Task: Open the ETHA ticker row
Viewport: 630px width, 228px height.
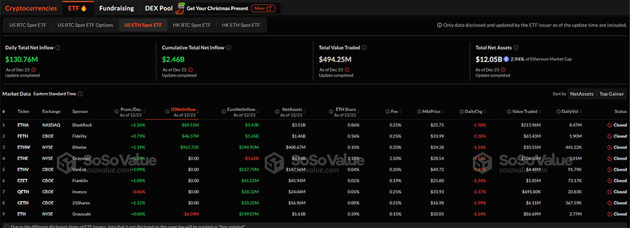Action: [x=314, y=125]
